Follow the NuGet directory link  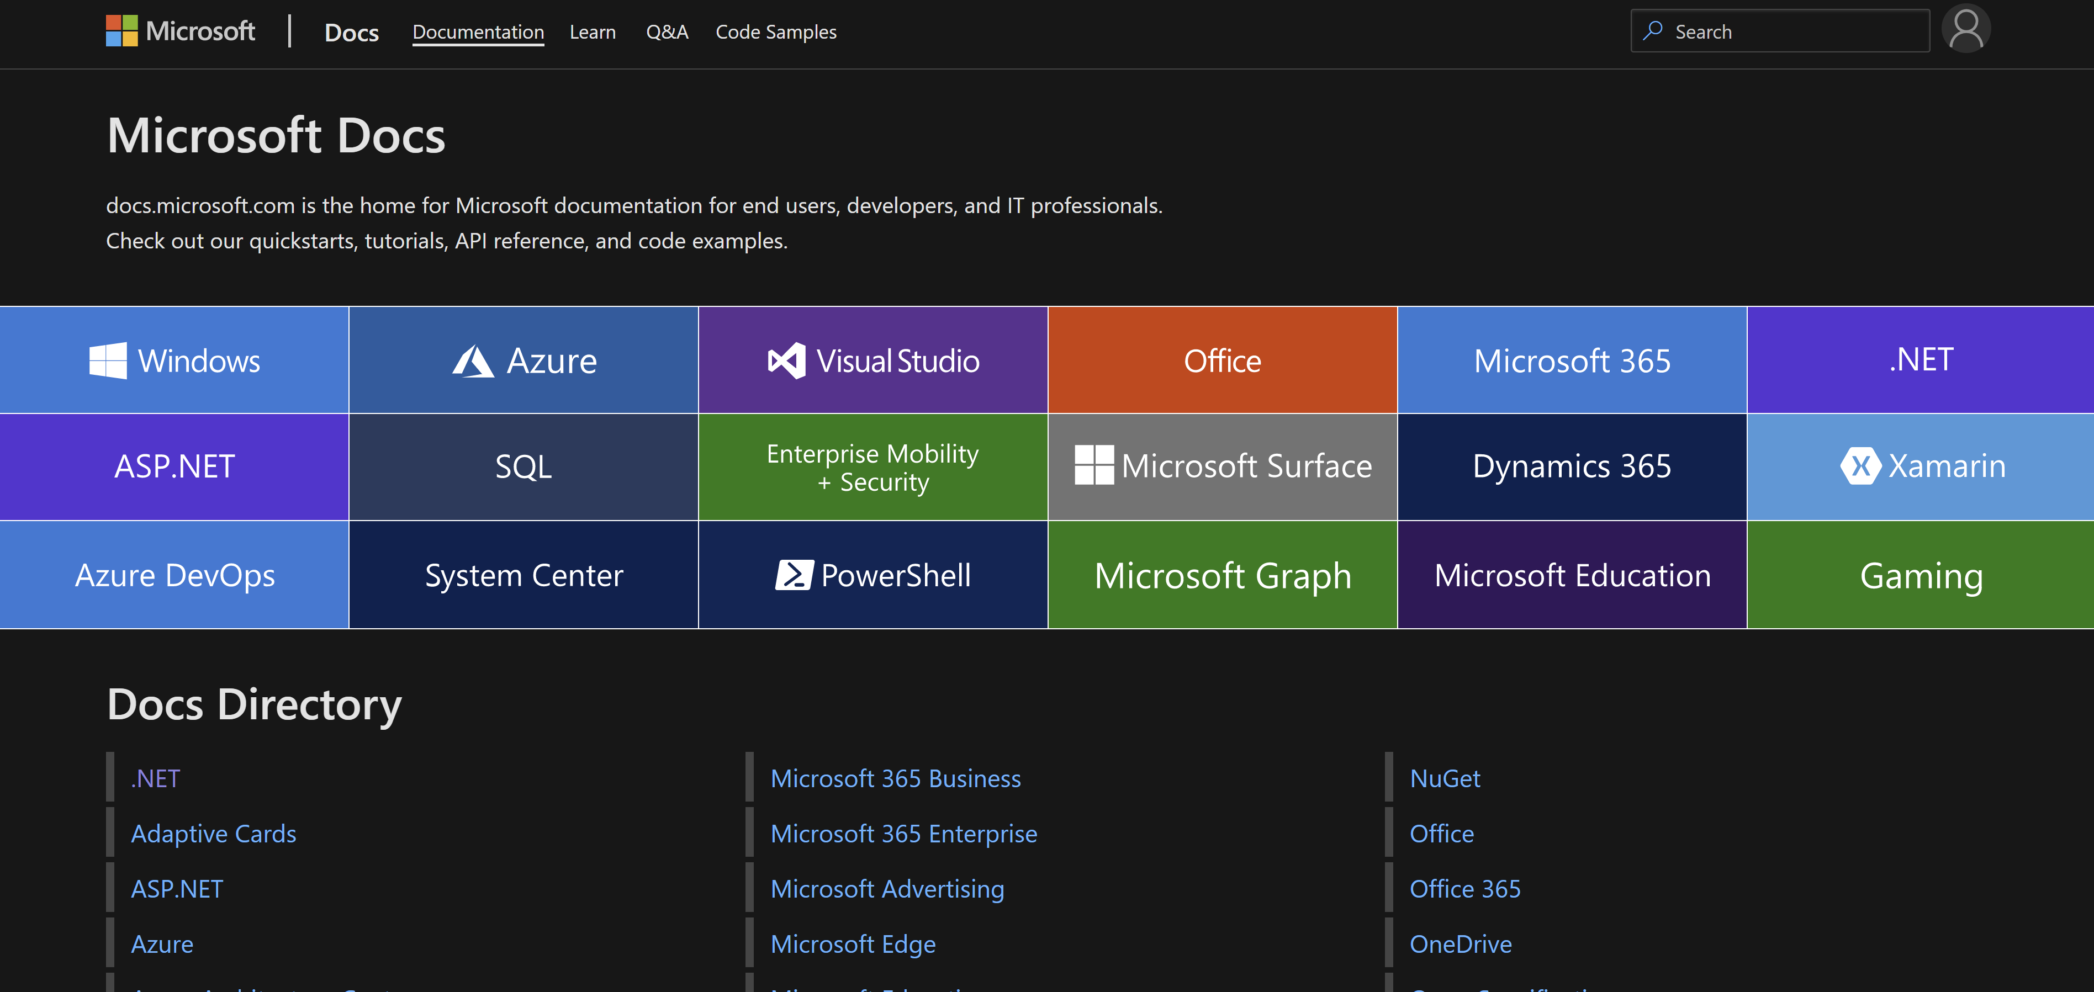(1445, 777)
